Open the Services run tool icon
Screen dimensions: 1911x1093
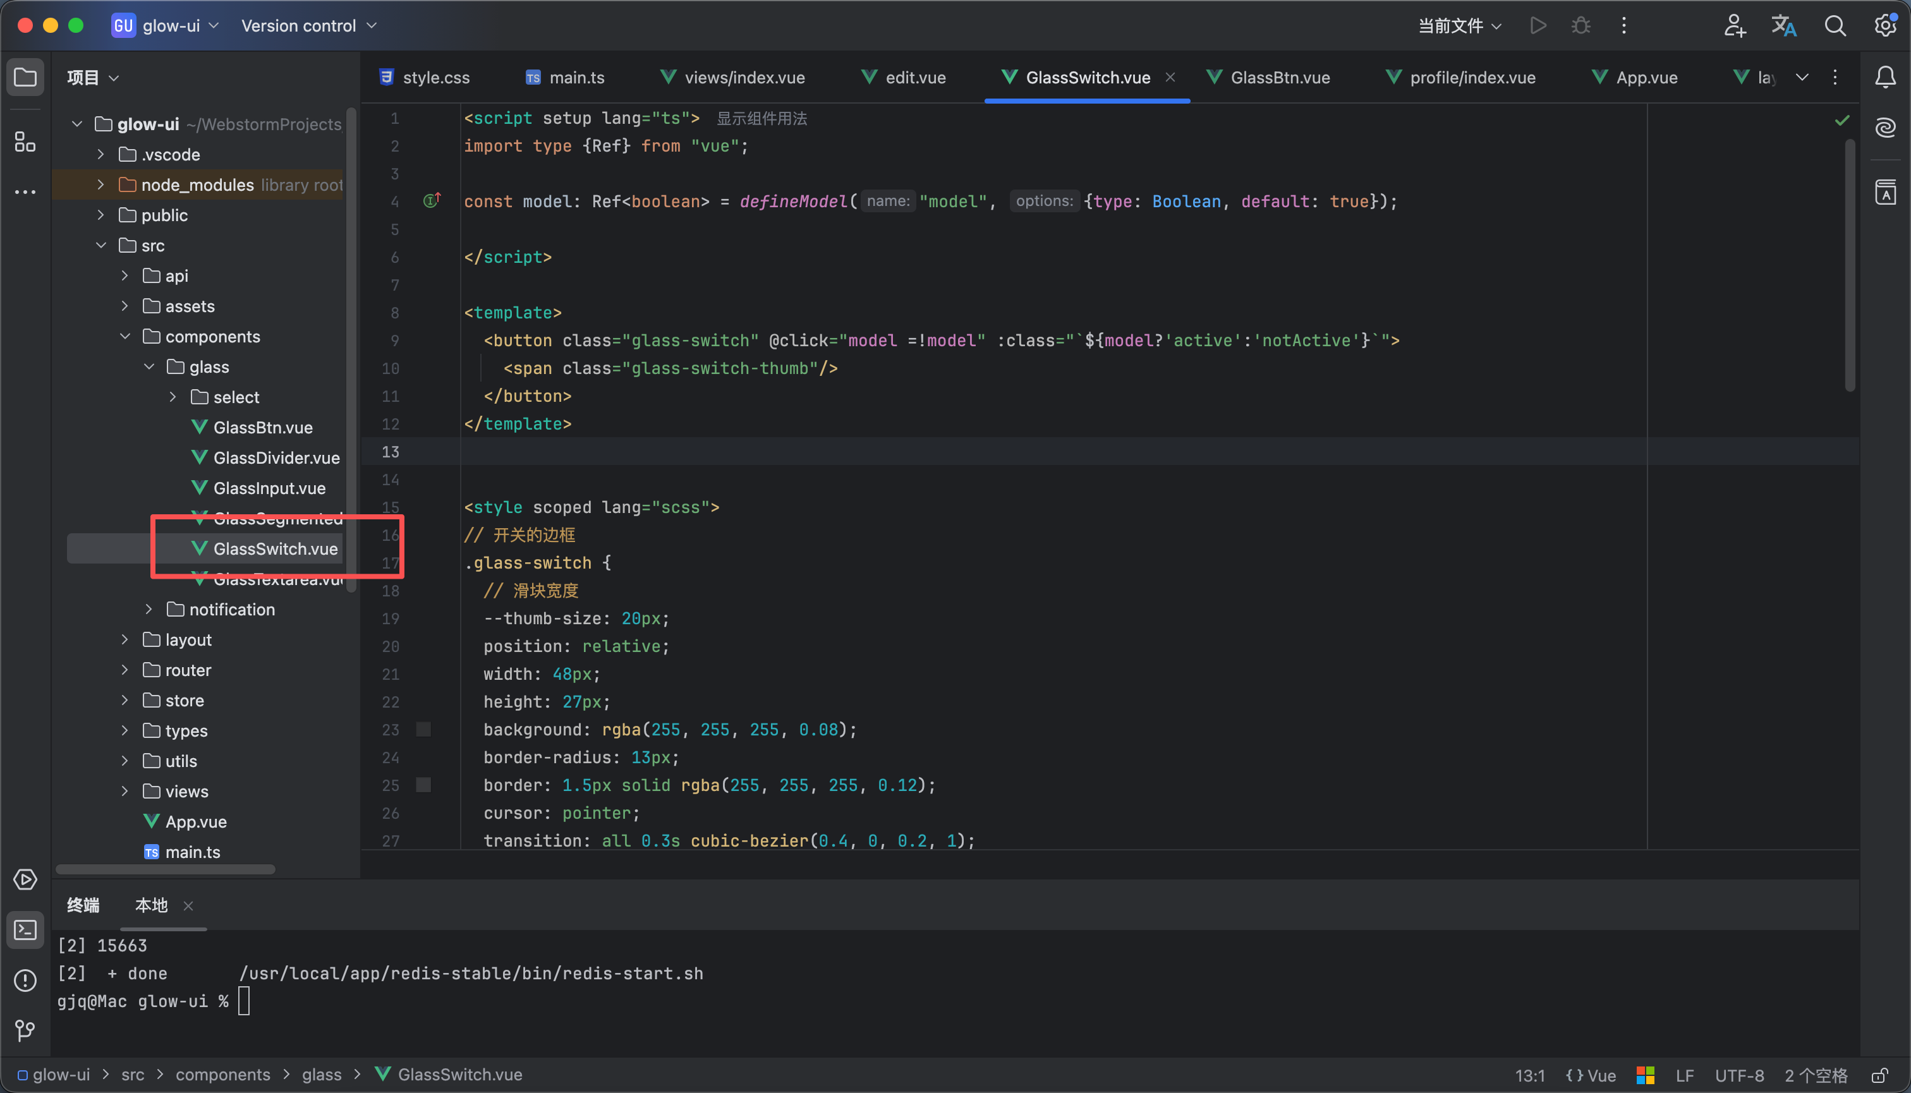[x=25, y=879]
